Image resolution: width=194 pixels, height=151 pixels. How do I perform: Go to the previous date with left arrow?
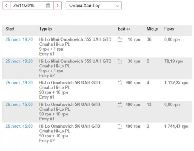pyautogui.click(x=6, y=6)
